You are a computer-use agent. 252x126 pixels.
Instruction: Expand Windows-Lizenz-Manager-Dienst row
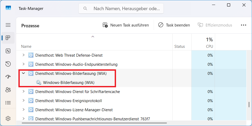pyautogui.click(x=24, y=110)
